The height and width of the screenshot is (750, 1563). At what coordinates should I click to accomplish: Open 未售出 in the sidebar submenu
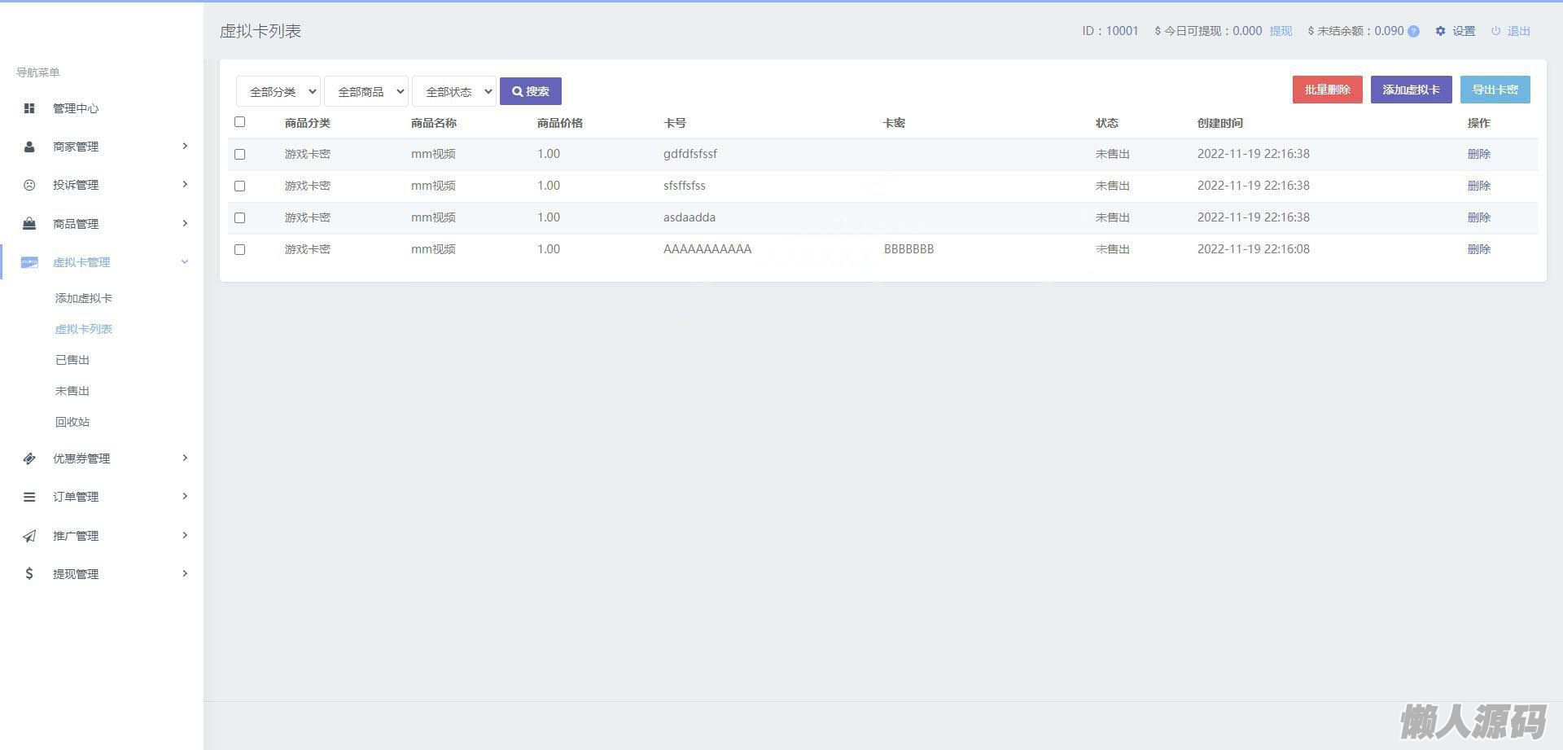72,391
